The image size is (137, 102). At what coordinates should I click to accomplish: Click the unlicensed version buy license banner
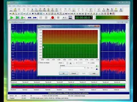[68, 93]
